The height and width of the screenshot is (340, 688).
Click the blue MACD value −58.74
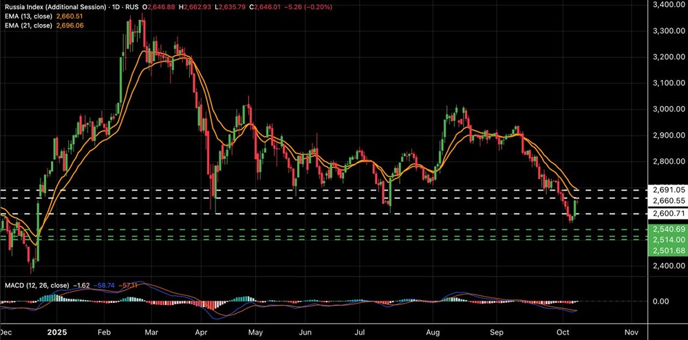click(x=105, y=286)
